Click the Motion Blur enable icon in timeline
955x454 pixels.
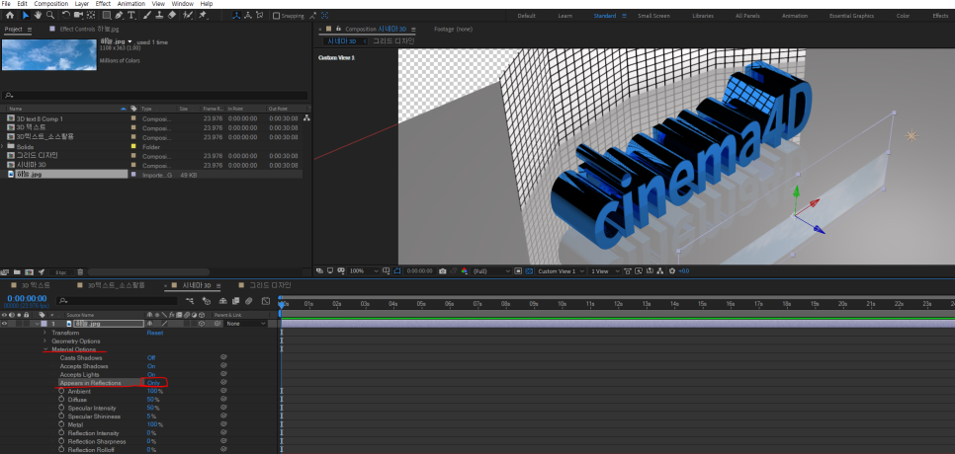coord(249,301)
